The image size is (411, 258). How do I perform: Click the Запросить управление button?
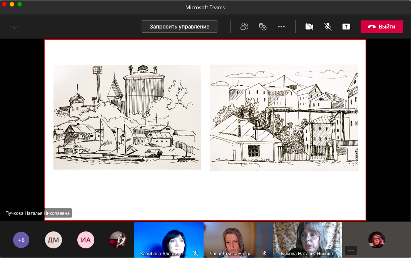179,27
